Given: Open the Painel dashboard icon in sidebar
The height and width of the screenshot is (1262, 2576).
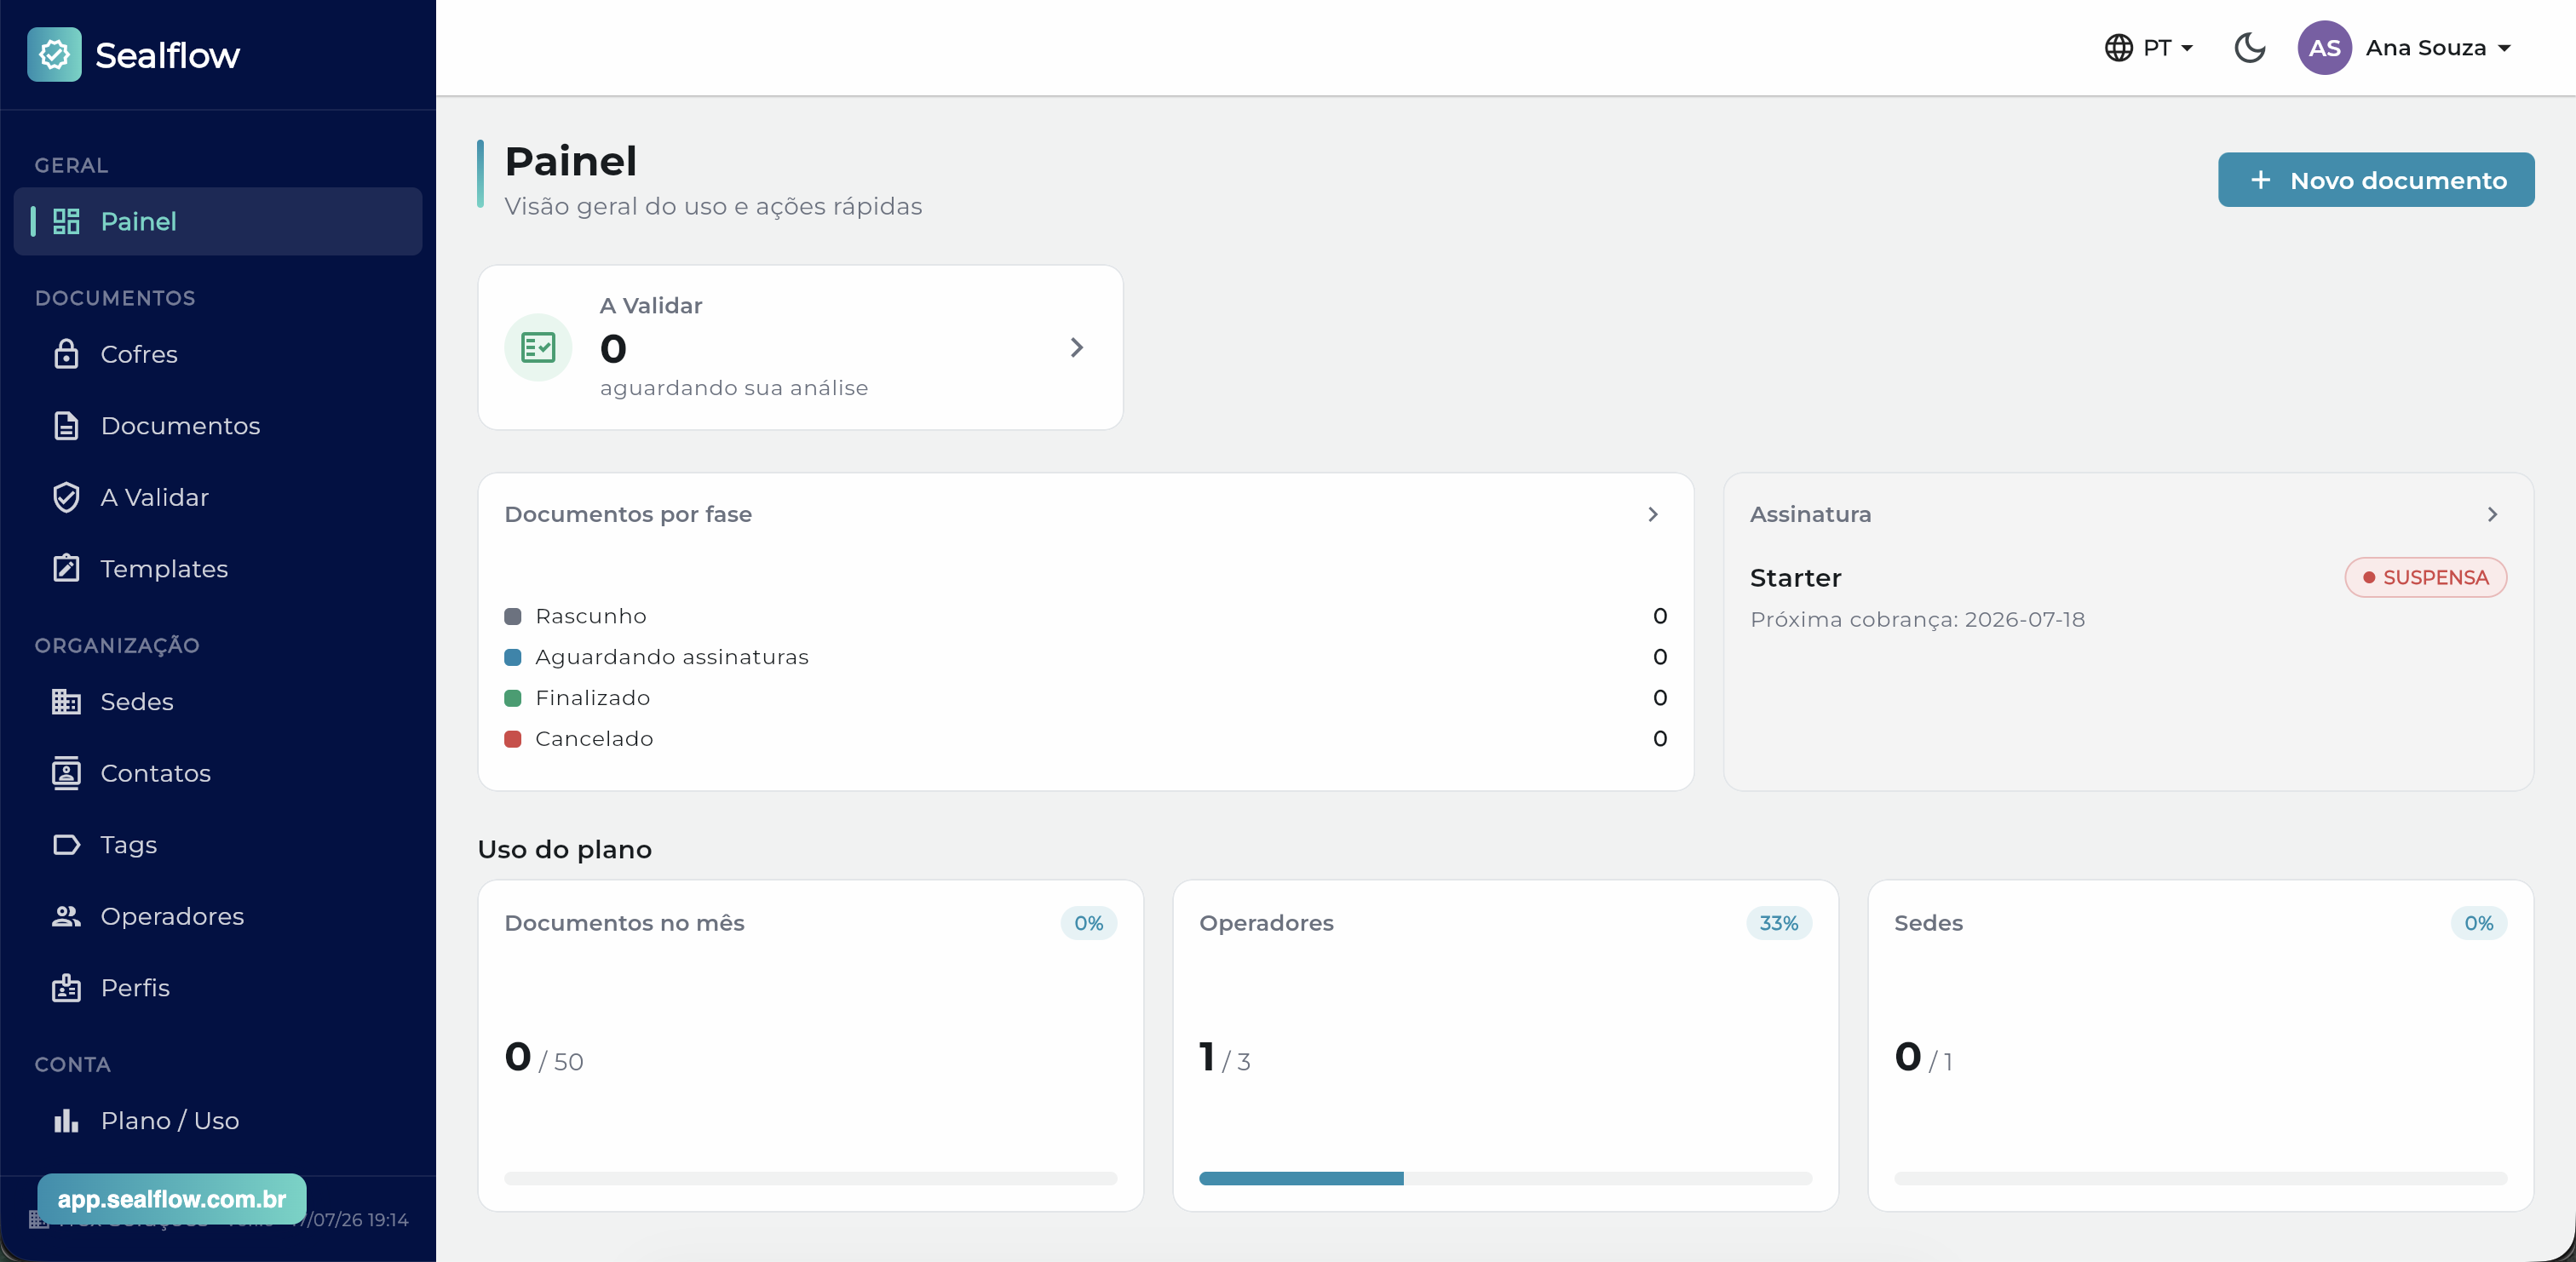Looking at the screenshot, I should pos(66,221).
